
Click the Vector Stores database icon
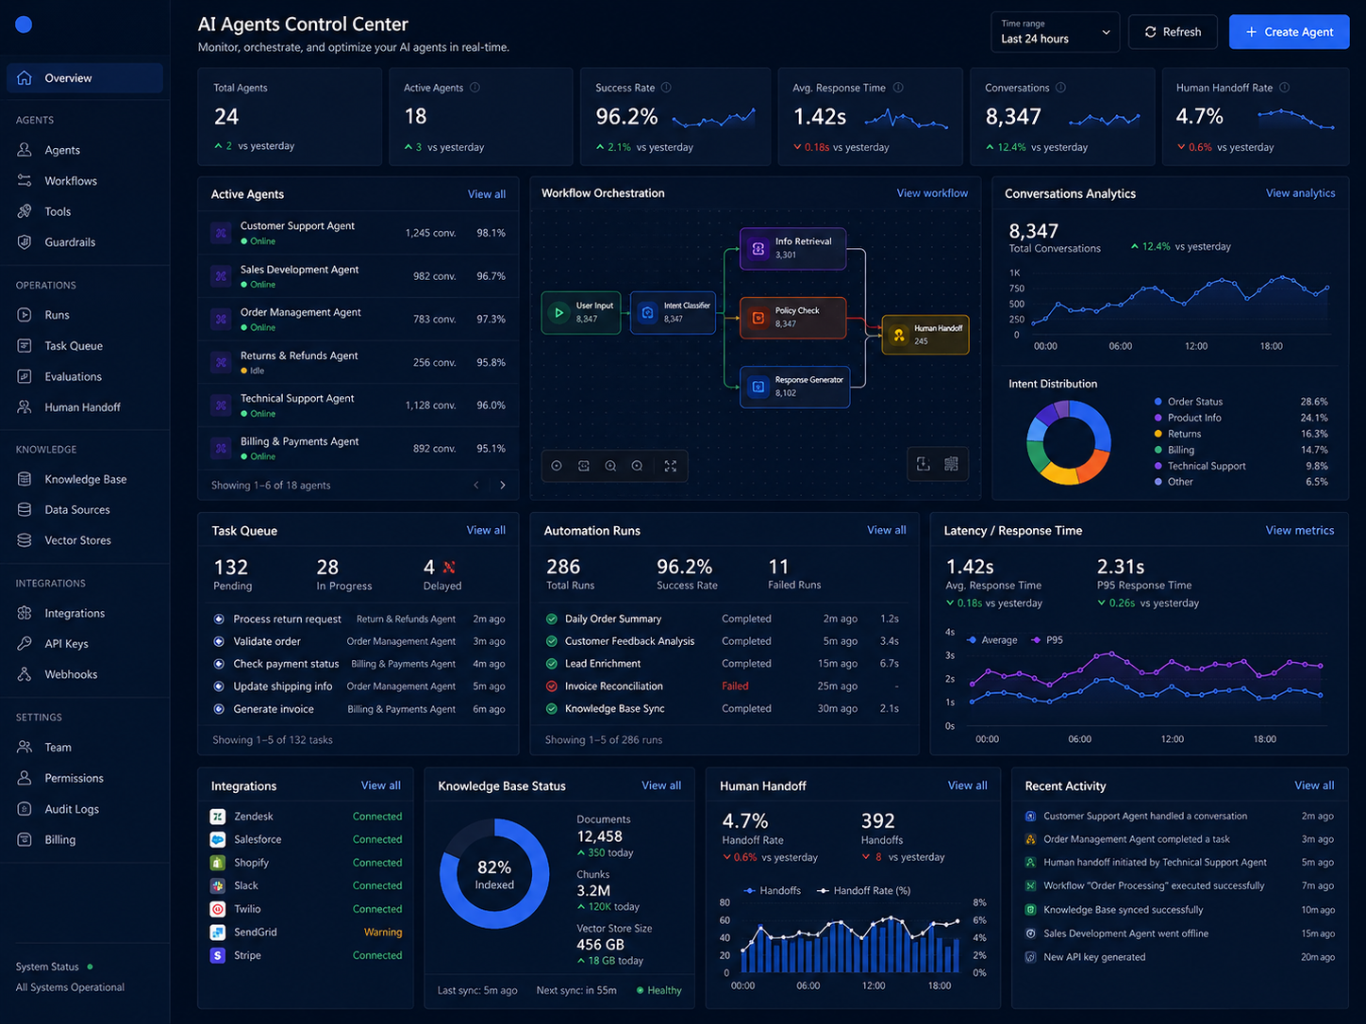click(x=25, y=540)
